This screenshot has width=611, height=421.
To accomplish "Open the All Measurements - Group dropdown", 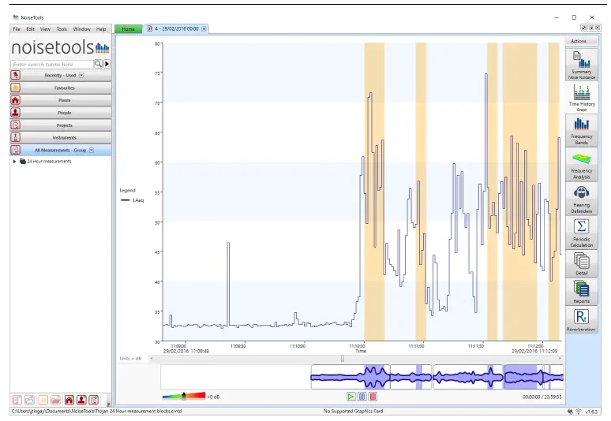I will (92, 150).
